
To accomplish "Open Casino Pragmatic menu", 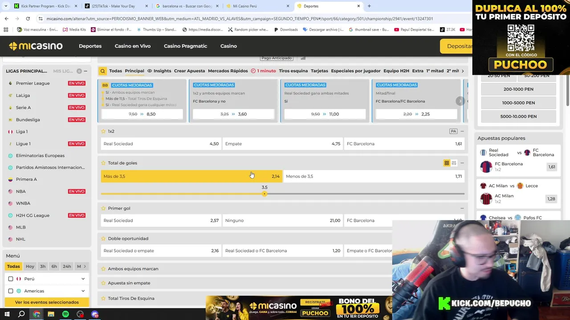I will tap(185, 46).
